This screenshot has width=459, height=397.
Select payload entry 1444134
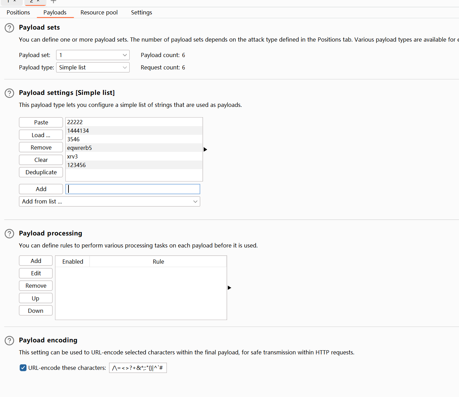(134, 131)
